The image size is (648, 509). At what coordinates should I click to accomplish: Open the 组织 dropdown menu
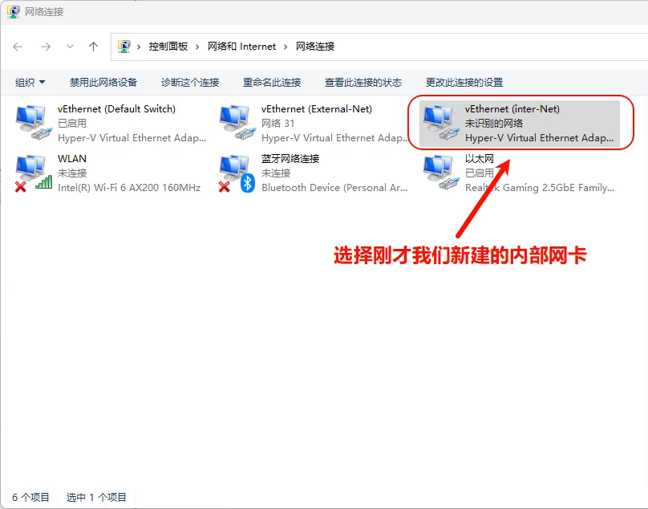tap(30, 83)
